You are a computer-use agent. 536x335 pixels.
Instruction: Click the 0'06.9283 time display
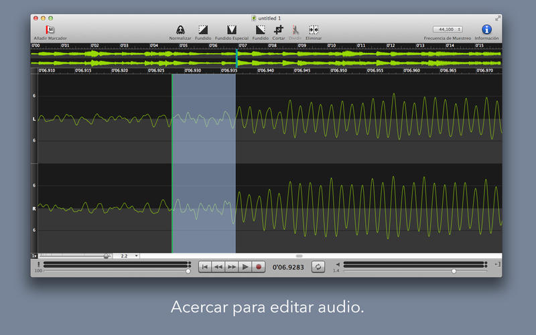tap(288, 267)
